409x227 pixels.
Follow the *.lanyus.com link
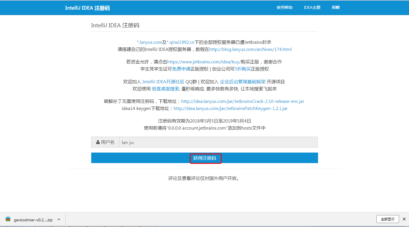pyautogui.click(x=150, y=42)
